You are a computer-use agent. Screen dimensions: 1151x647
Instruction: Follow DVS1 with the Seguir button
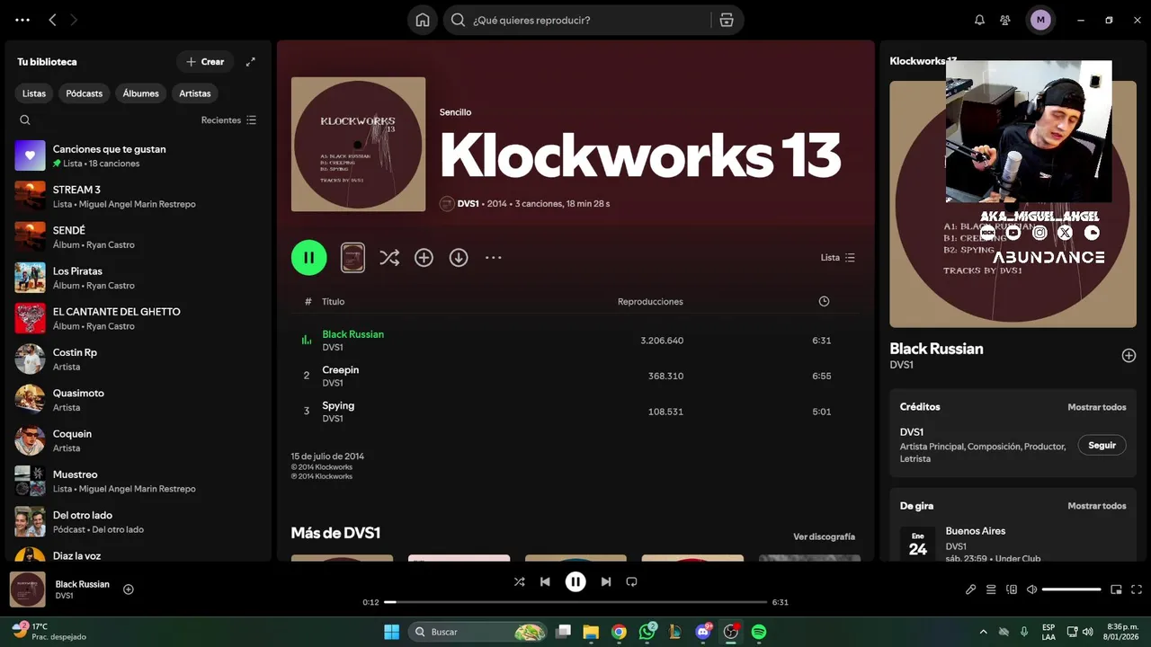[x=1102, y=445]
